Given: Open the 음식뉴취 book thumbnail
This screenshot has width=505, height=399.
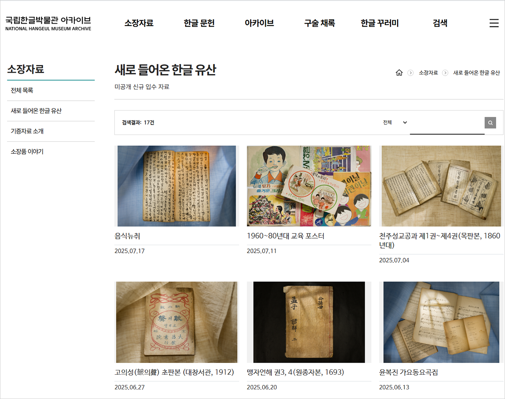Looking at the screenshot, I should [177, 186].
